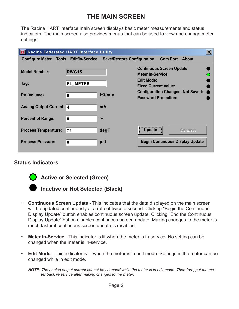Click the 'Status Indicators' section heading
The image size is (239, 309).
36,163
